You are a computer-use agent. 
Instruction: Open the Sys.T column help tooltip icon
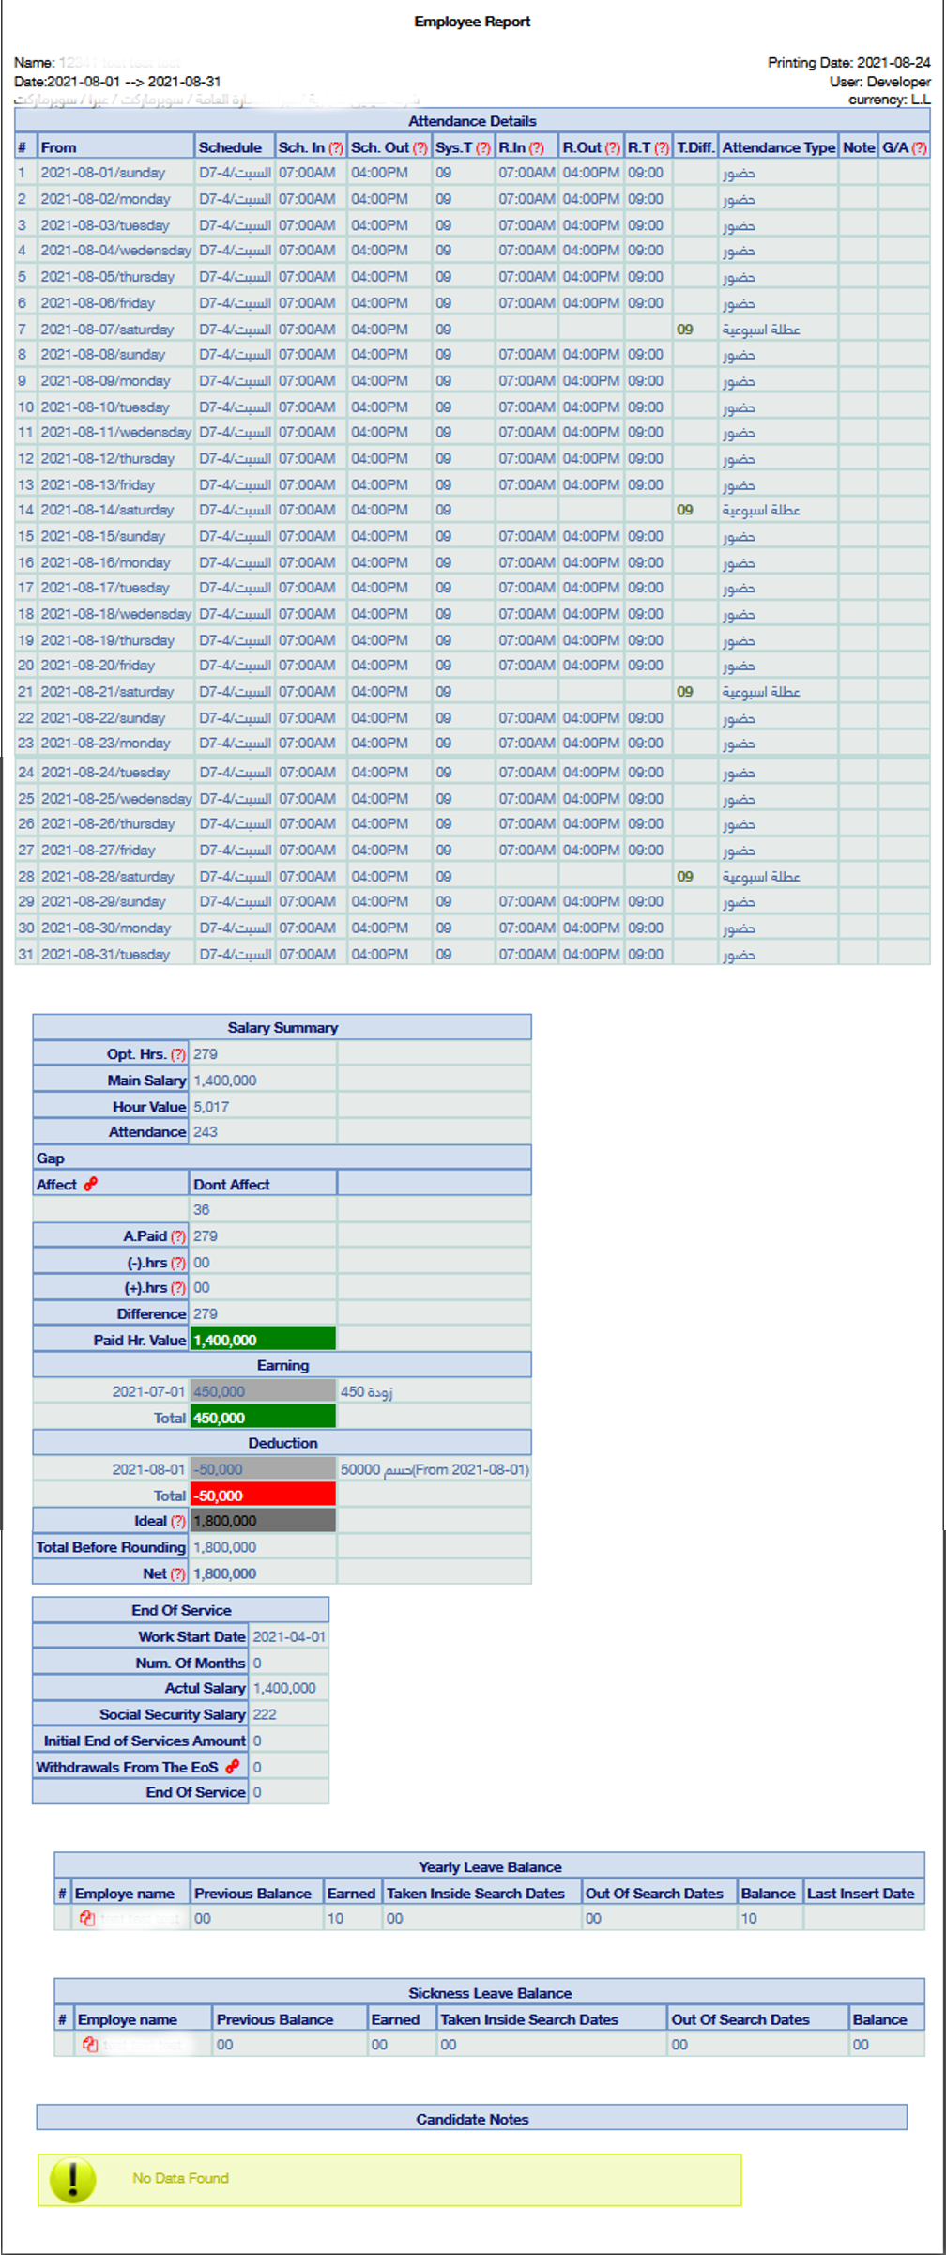(x=482, y=148)
